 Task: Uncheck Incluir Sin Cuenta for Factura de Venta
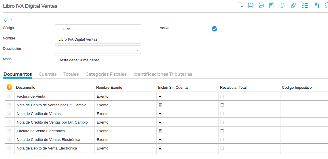[160, 96]
